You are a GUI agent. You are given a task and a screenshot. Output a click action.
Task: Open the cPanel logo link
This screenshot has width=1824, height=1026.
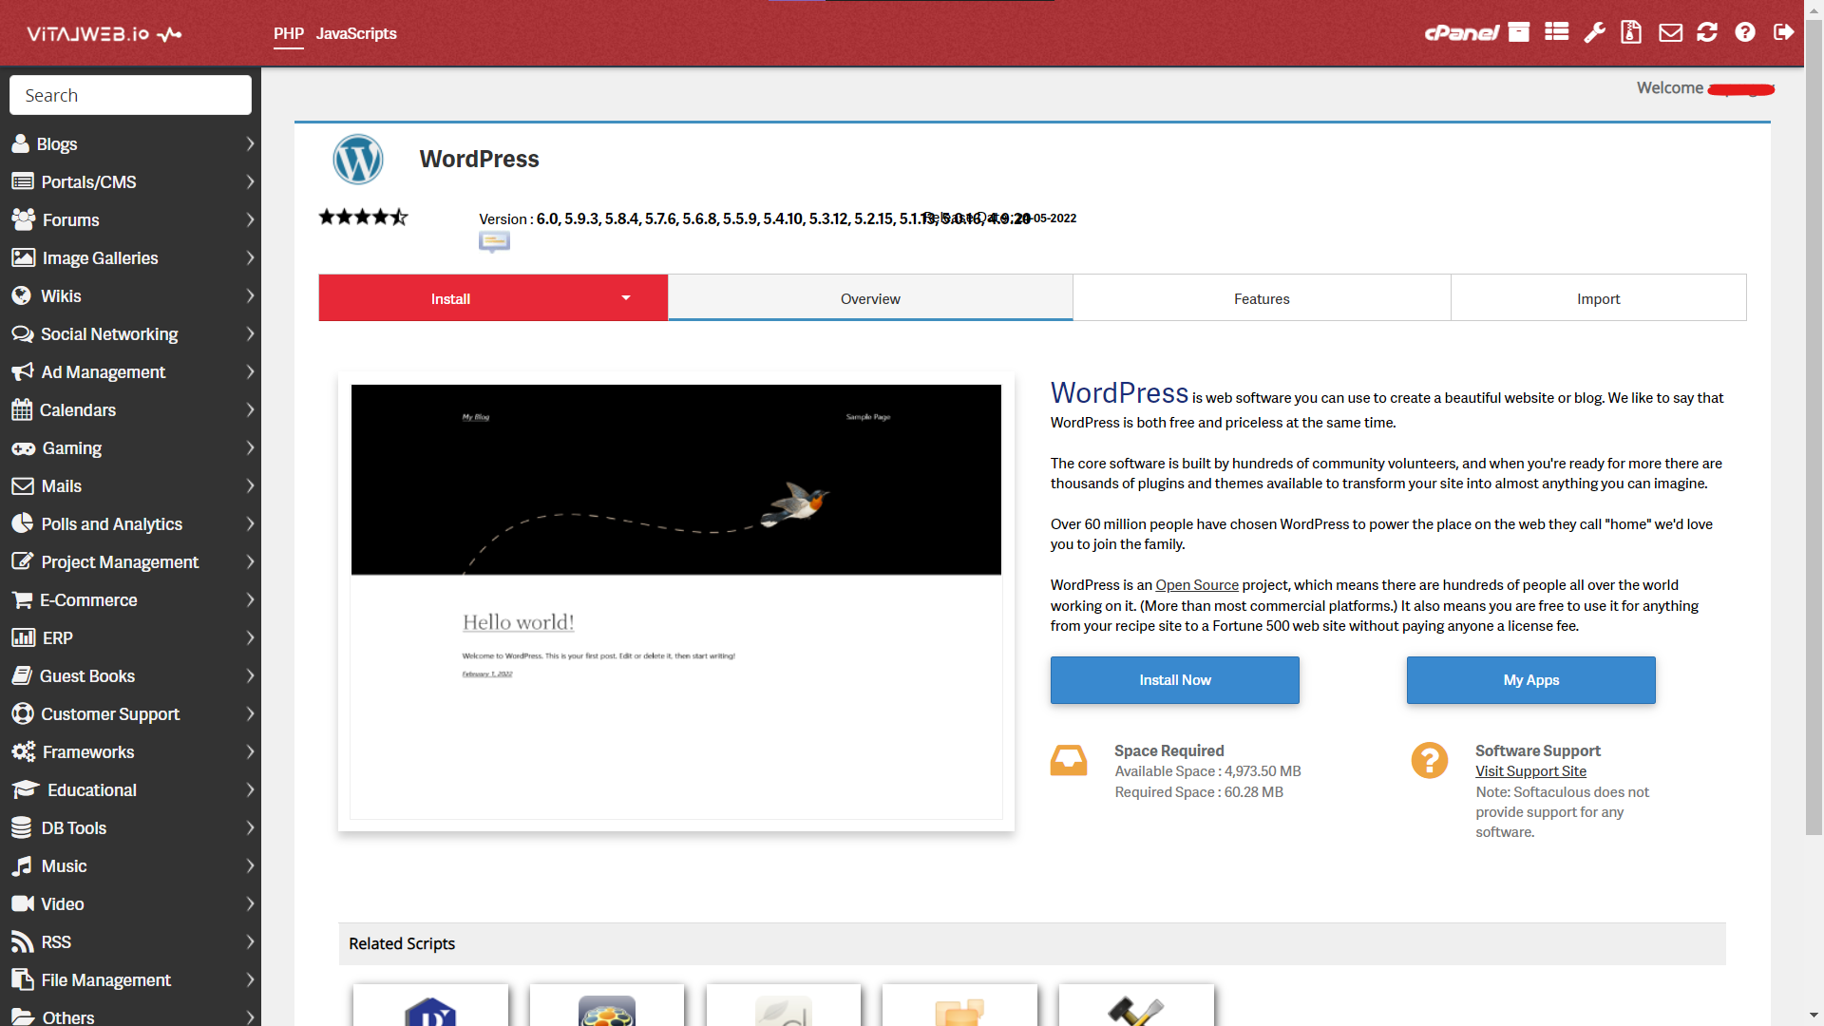1461,33
